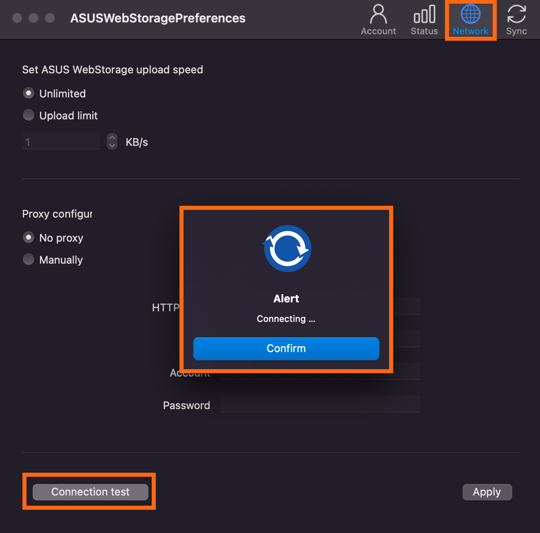Run the Connection test

tap(90, 492)
